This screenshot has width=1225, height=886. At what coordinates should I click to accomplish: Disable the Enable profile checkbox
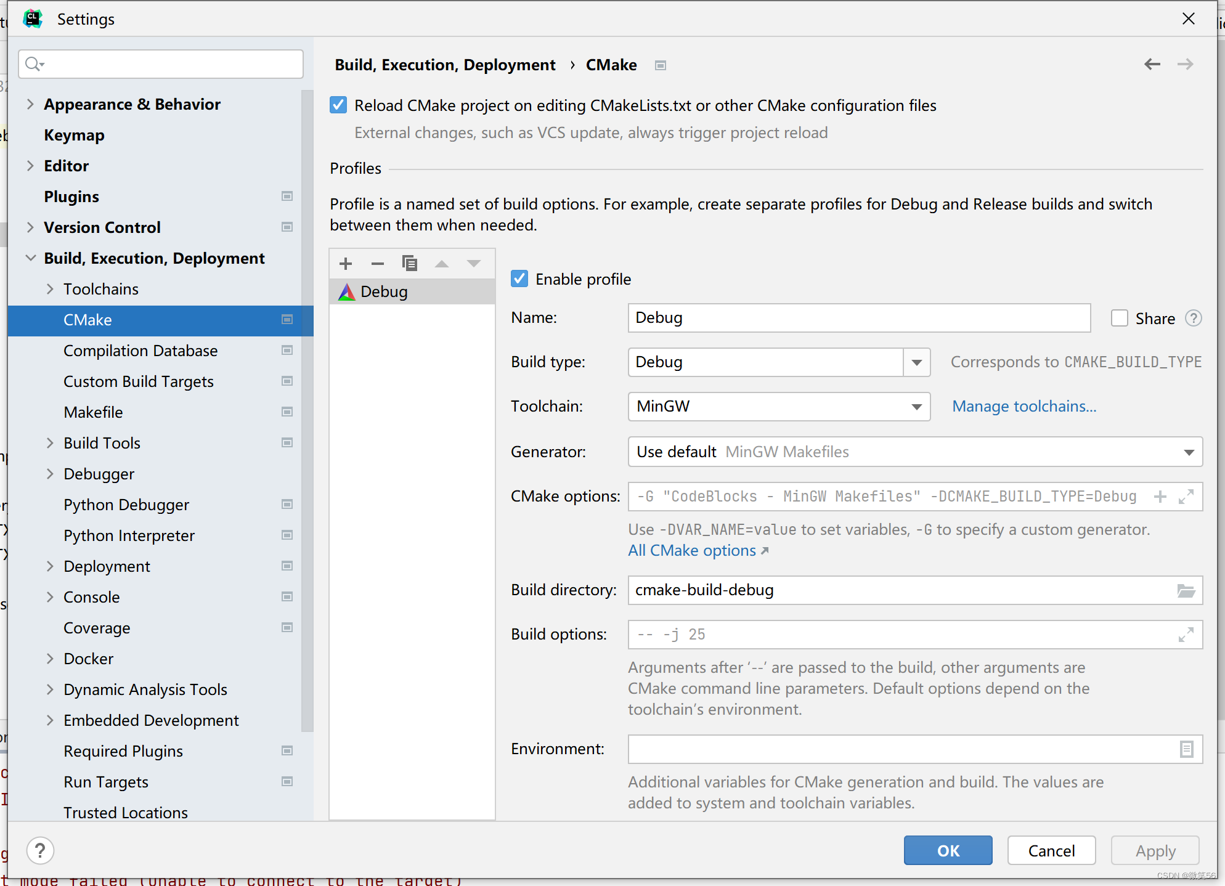point(519,279)
